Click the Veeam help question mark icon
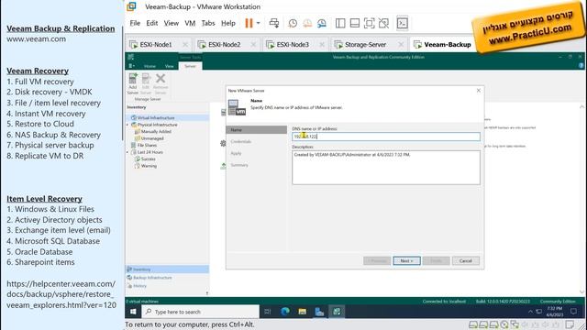The width and height of the screenshot is (587, 330). (x=581, y=65)
